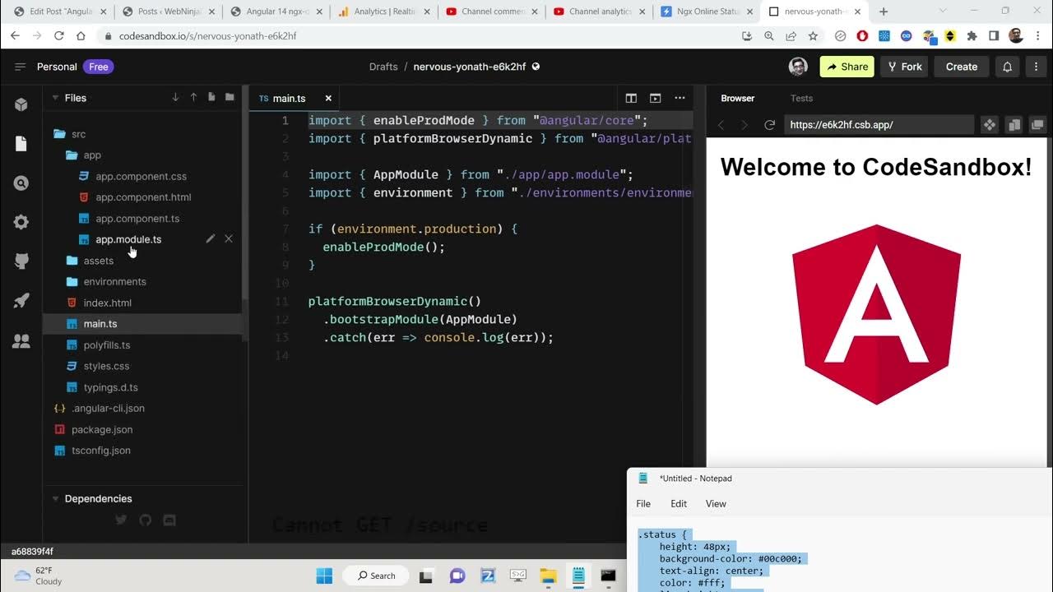
Task: Toggle the split editor layout icon
Action: click(x=631, y=98)
